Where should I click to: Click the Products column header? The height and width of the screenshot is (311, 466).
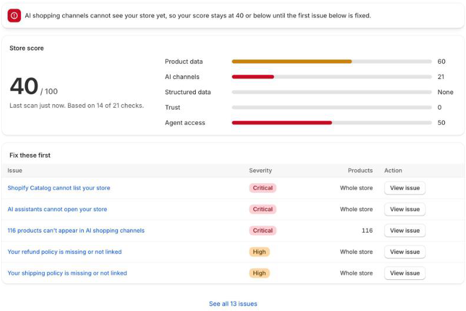(360, 170)
